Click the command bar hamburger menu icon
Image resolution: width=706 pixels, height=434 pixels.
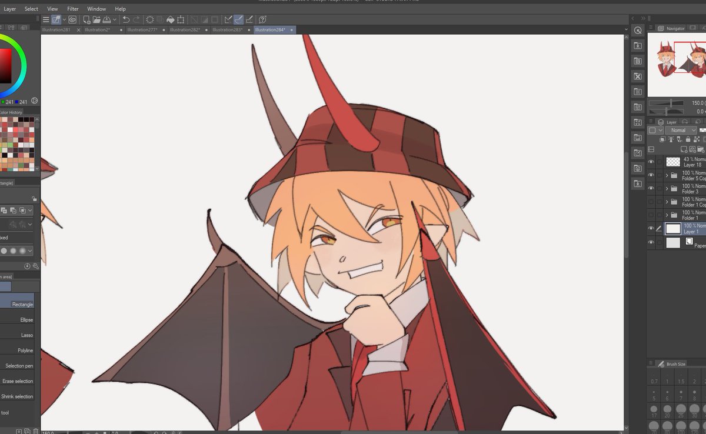click(x=46, y=19)
